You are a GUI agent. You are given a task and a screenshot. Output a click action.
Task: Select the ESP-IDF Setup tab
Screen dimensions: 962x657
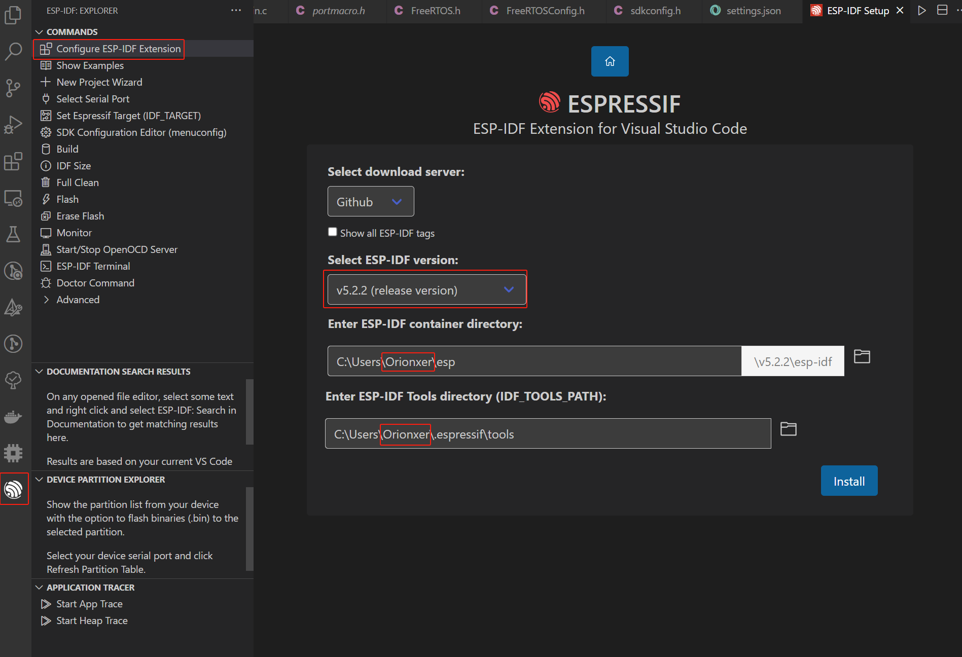[x=858, y=11]
